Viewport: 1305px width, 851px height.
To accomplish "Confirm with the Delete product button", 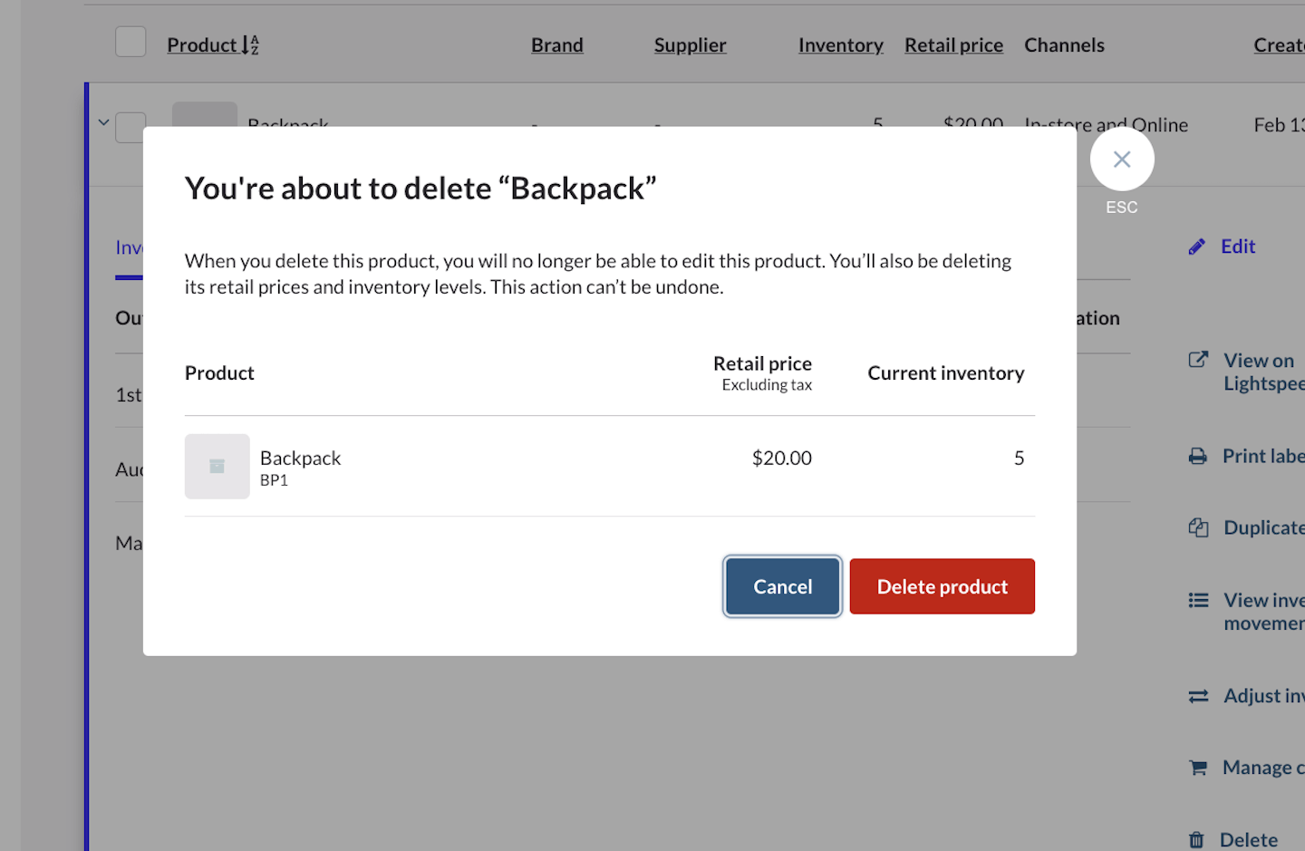I will (x=942, y=586).
